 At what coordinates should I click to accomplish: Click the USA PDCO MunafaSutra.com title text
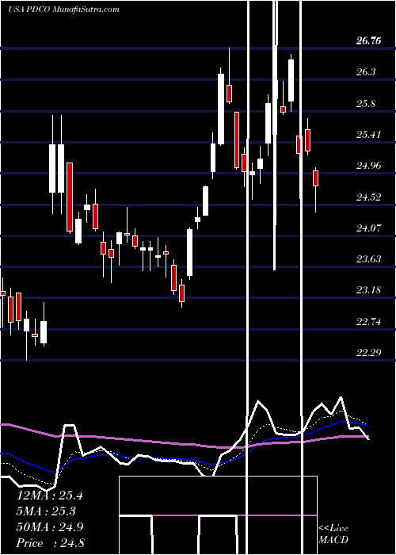[63, 10]
